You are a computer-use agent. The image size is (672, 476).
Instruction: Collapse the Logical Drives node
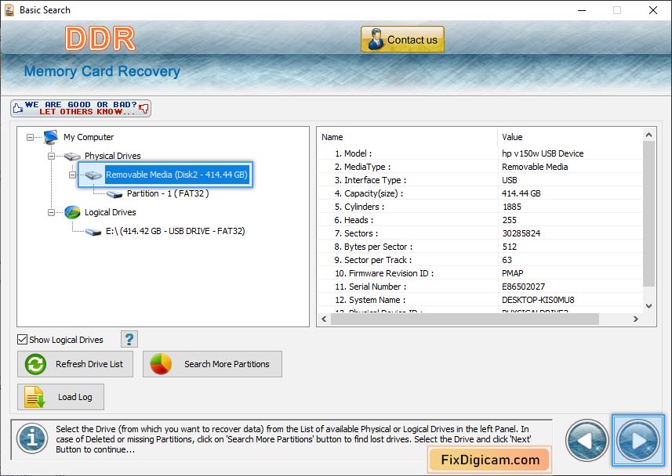(51, 212)
